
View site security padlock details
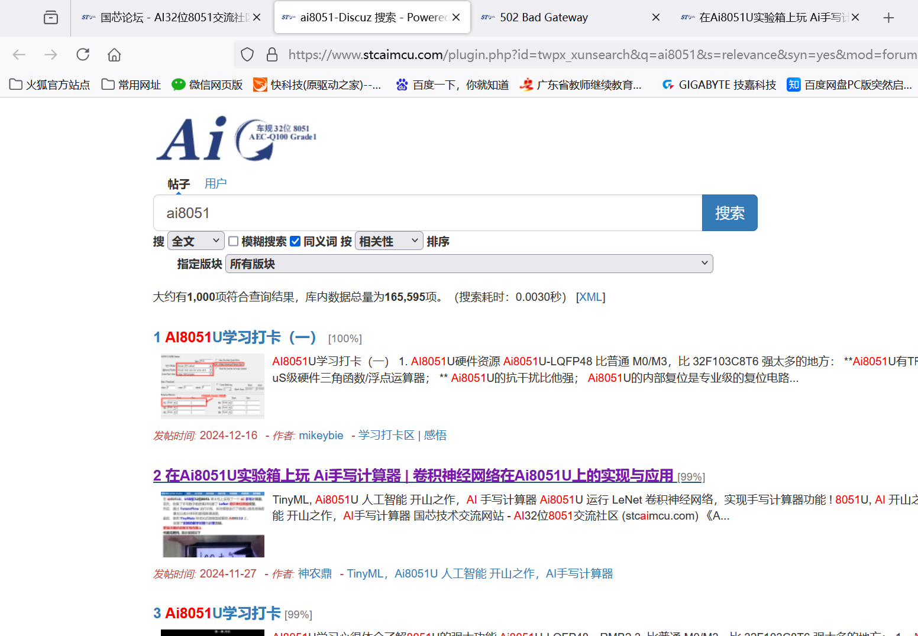pyautogui.click(x=272, y=55)
